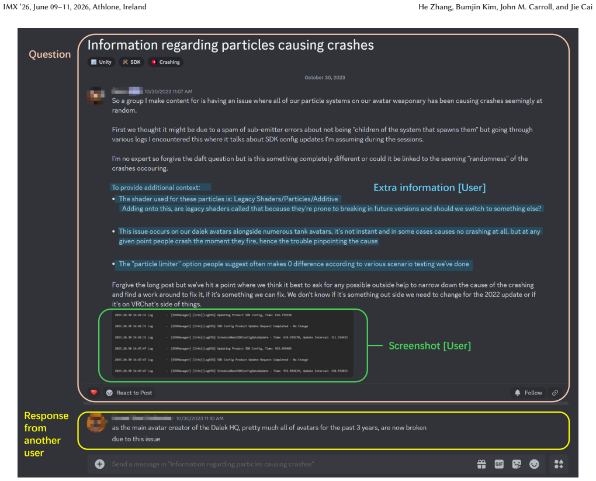Click the replying user's blurred username
This screenshot has width=596, height=481.
point(142,418)
